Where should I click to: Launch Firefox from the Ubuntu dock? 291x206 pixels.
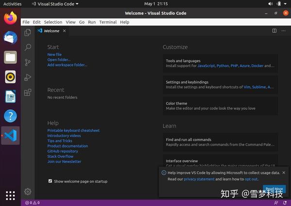click(10, 18)
